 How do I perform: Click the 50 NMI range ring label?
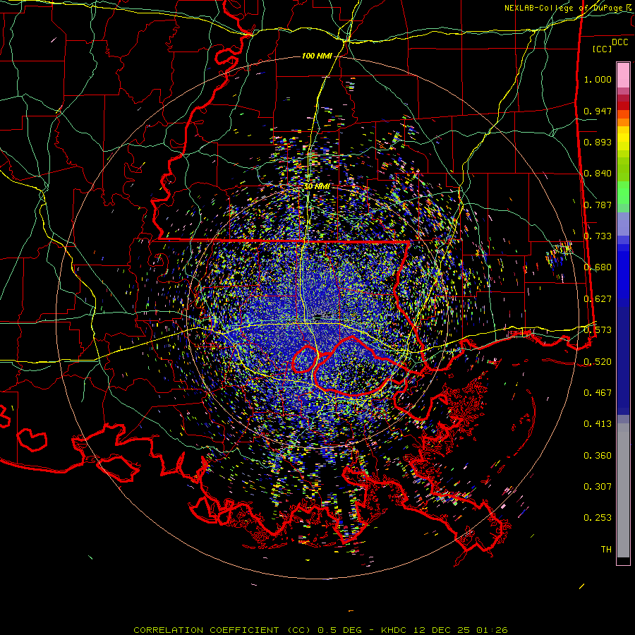point(317,186)
